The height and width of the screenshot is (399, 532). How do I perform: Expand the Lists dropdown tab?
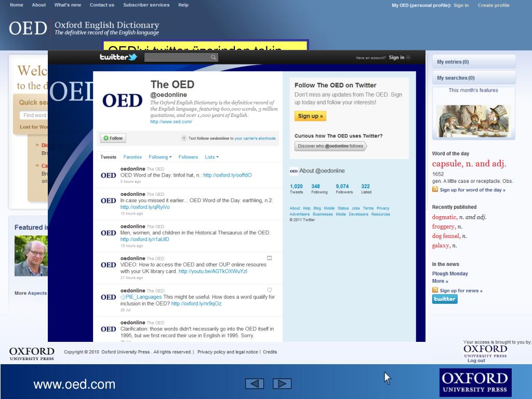pyautogui.click(x=212, y=157)
